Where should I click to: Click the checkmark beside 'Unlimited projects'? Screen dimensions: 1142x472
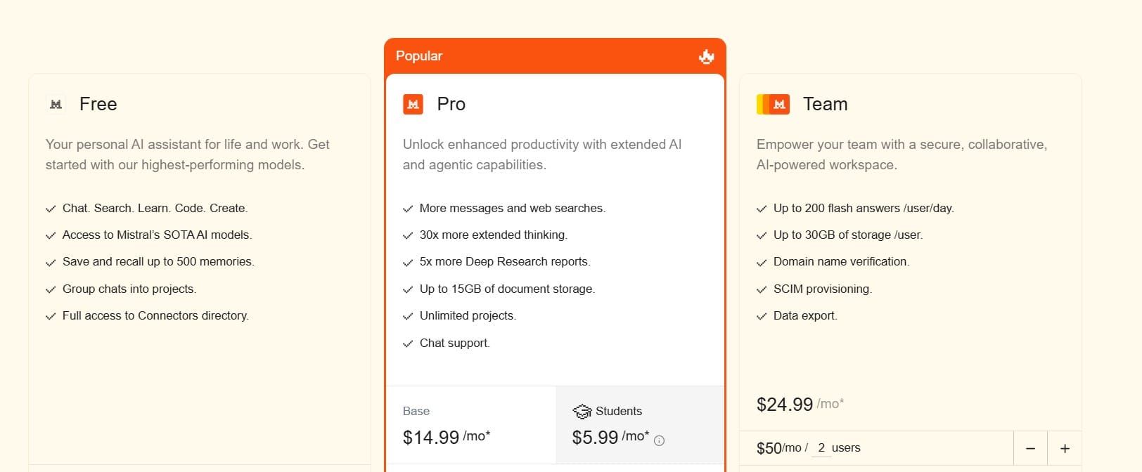(x=408, y=316)
